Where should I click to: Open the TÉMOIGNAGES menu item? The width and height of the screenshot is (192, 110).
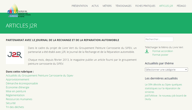pos(123,6)
